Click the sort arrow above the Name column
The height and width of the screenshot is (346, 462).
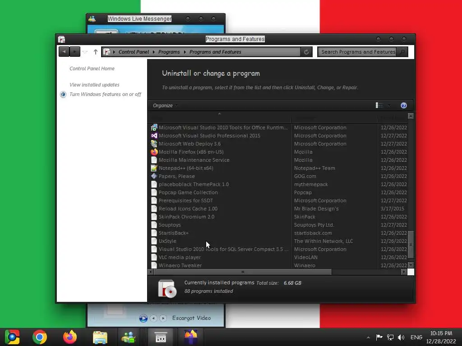(x=219, y=114)
